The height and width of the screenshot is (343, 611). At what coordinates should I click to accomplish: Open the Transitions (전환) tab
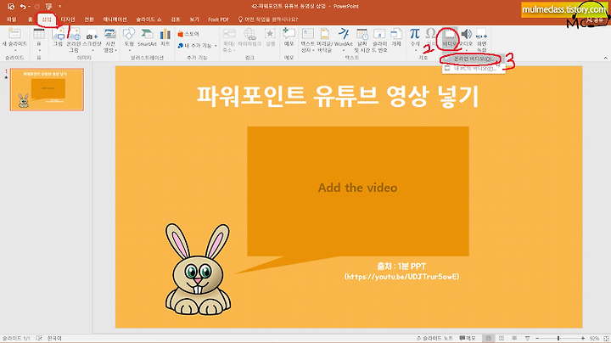(89, 19)
